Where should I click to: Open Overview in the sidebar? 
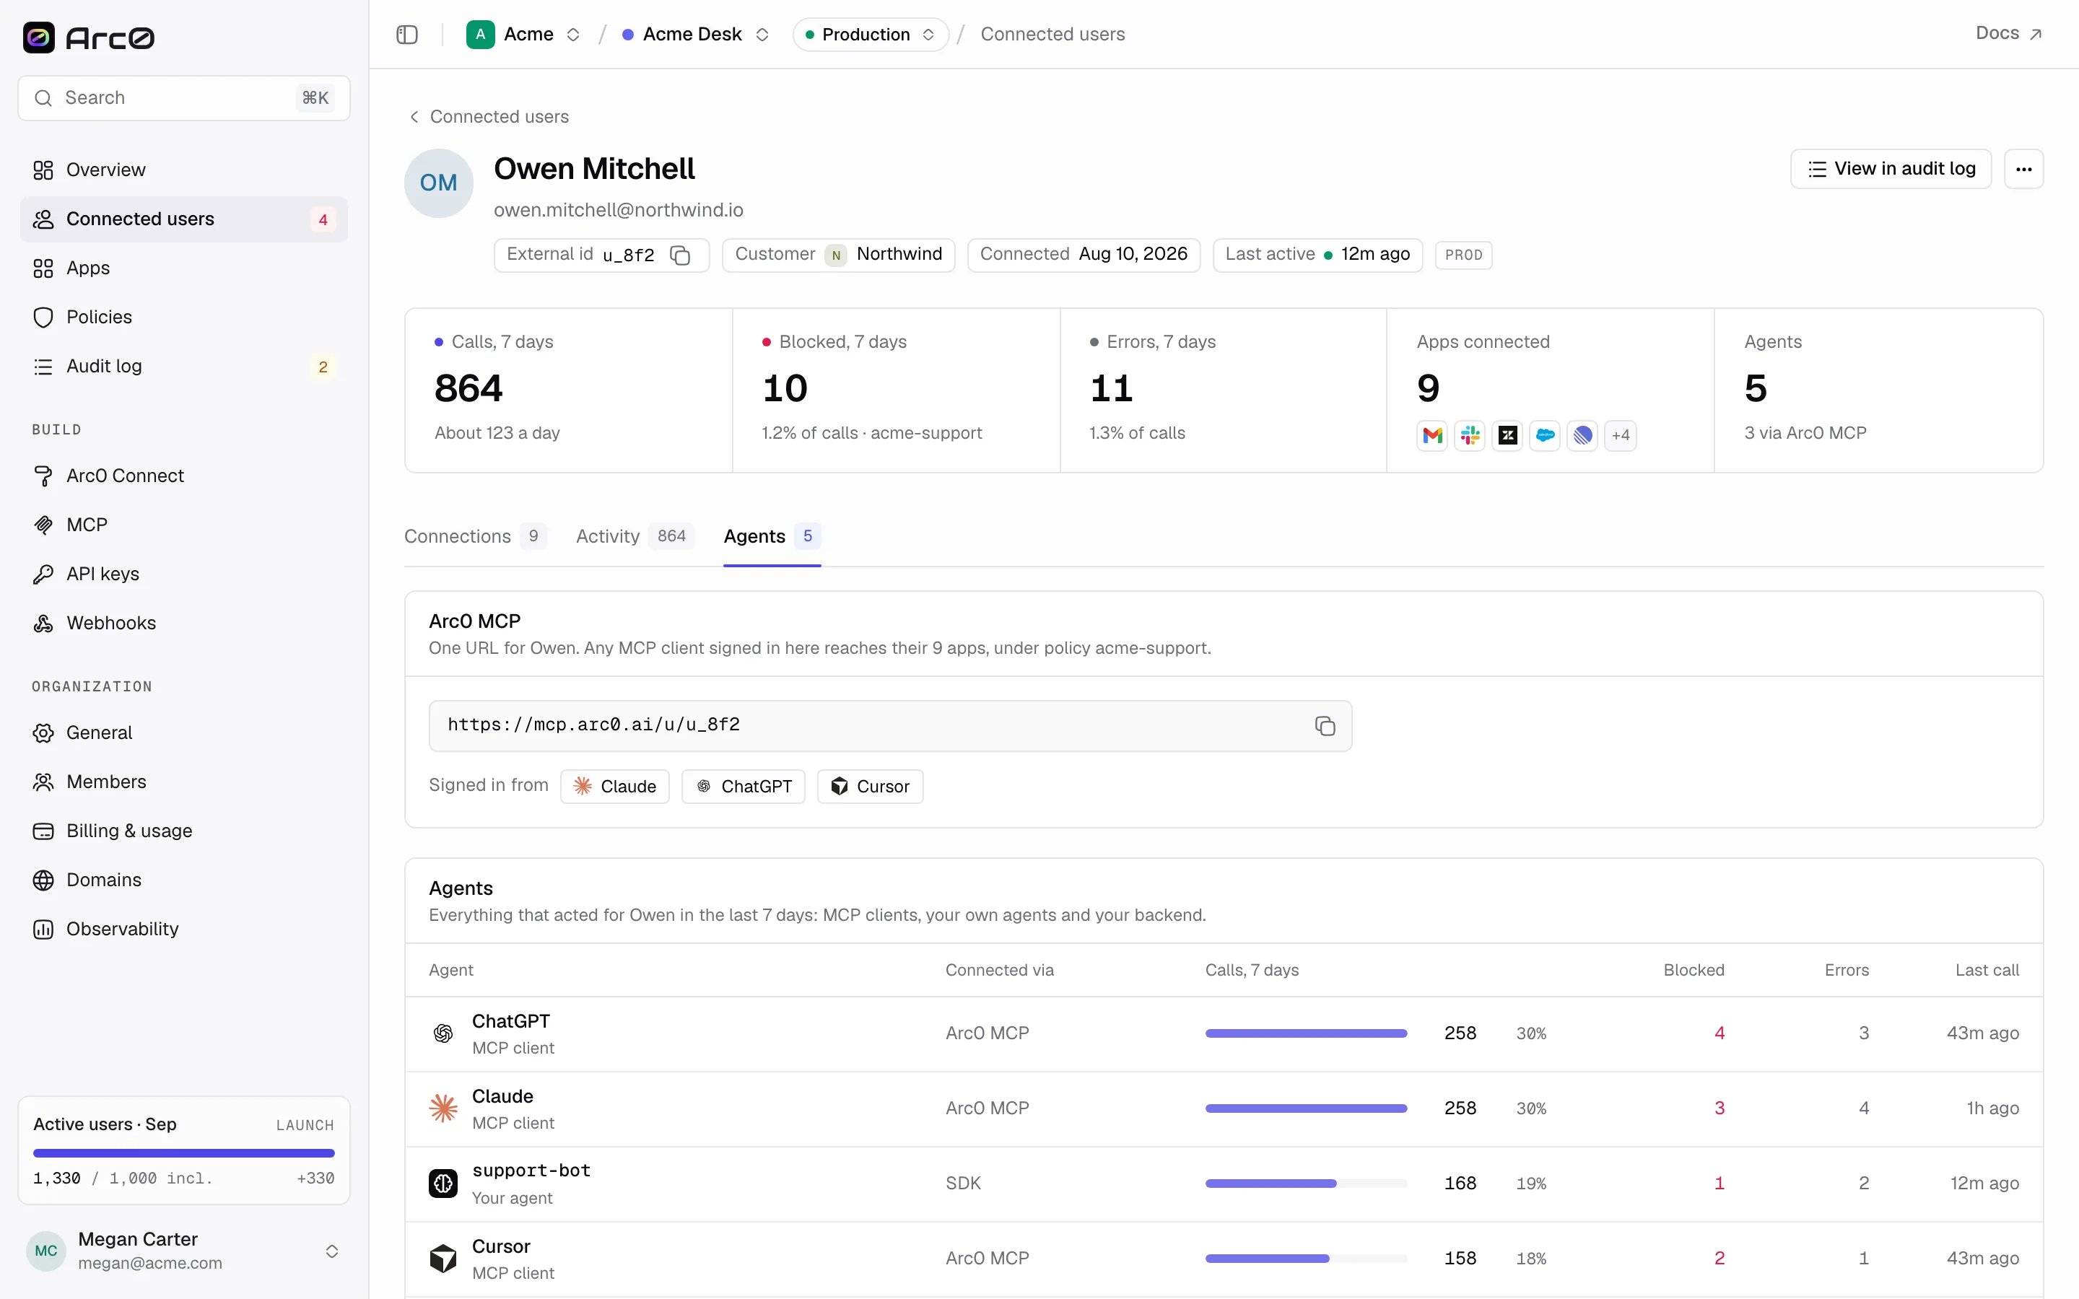pos(184,170)
